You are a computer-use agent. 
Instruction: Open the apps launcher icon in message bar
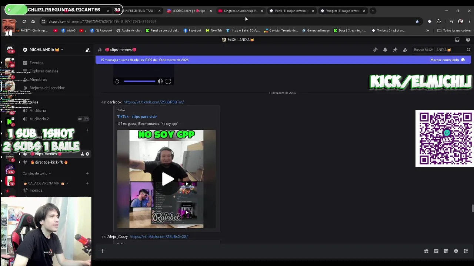pyautogui.click(x=466, y=251)
